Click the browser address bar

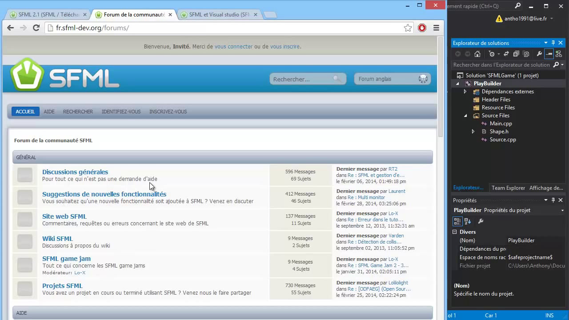click(x=228, y=28)
